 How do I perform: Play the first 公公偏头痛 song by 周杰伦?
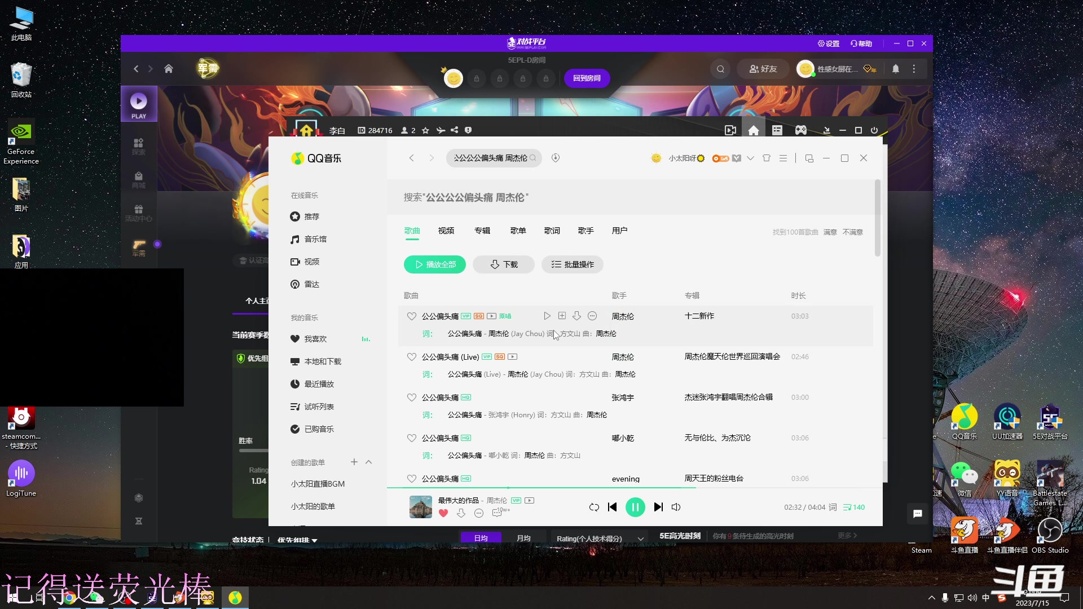pos(547,316)
